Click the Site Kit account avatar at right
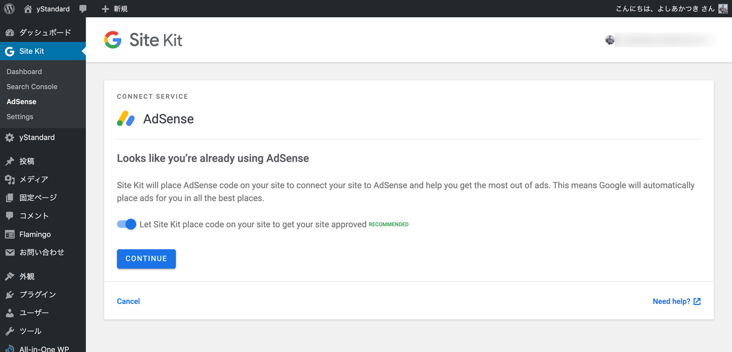Viewport: 732px width, 352px height. coord(610,40)
